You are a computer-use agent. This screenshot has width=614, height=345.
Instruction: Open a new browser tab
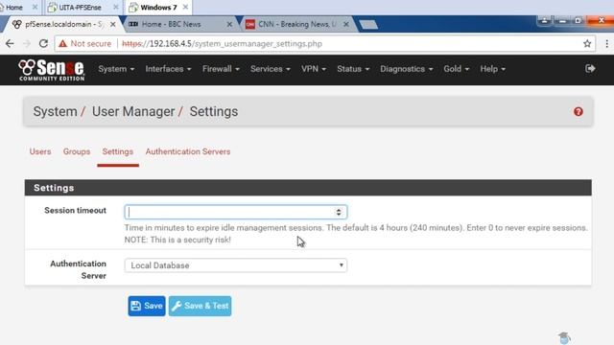[368, 25]
